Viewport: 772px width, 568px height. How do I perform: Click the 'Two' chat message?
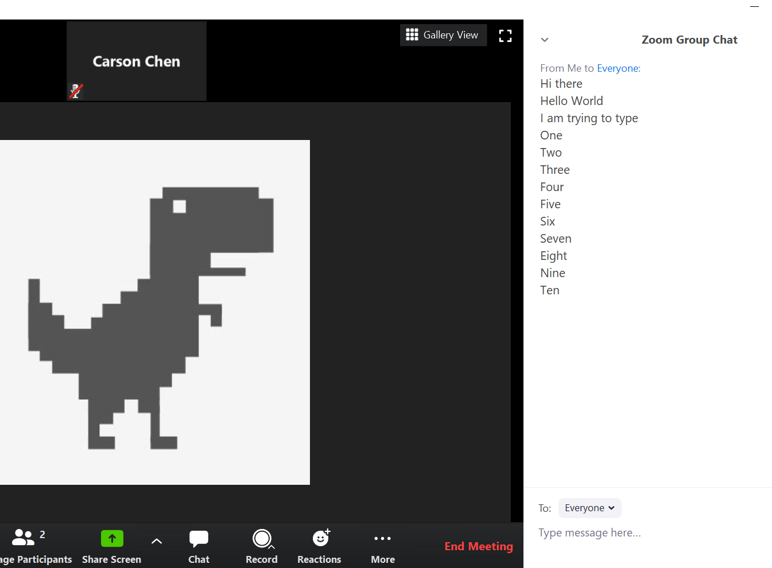[x=551, y=153]
